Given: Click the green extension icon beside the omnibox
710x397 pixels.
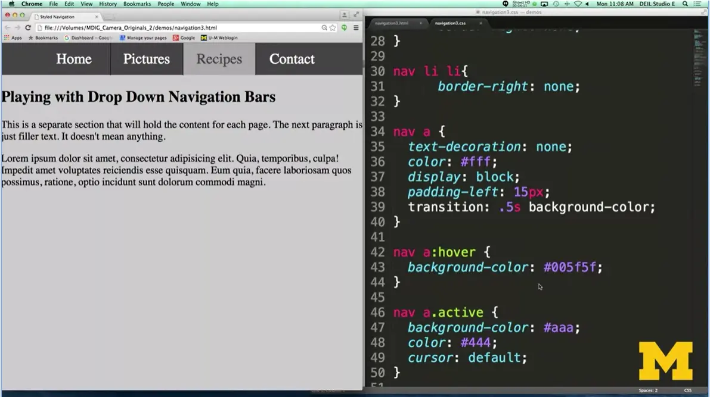Looking at the screenshot, I should click(x=344, y=27).
